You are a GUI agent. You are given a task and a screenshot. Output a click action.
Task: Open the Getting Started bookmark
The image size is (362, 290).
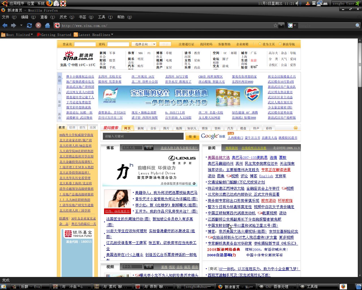tap(54, 35)
